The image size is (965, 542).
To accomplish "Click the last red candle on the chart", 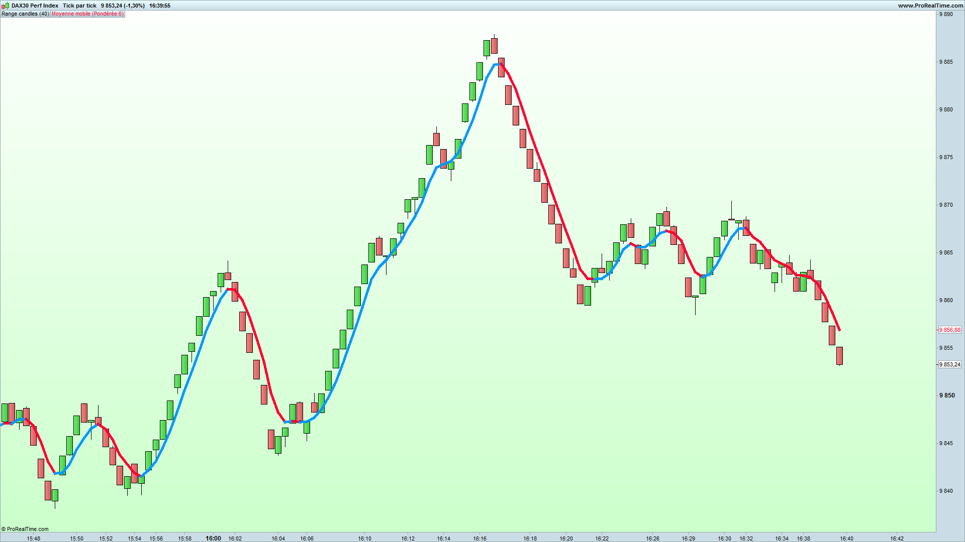I will pyautogui.click(x=839, y=355).
